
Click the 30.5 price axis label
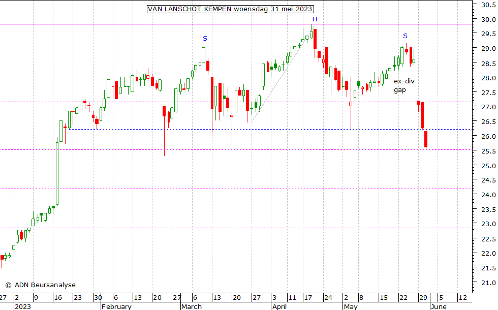[x=488, y=5]
